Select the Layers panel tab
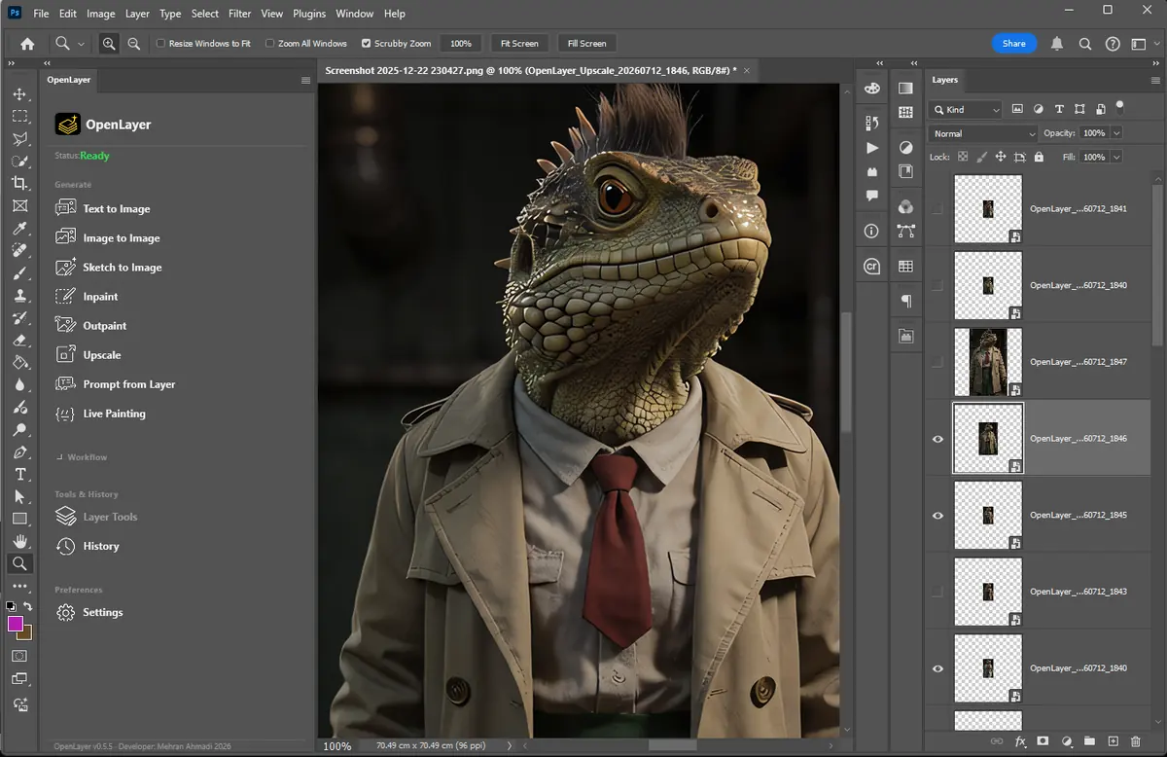The width and height of the screenshot is (1167, 757). (945, 80)
